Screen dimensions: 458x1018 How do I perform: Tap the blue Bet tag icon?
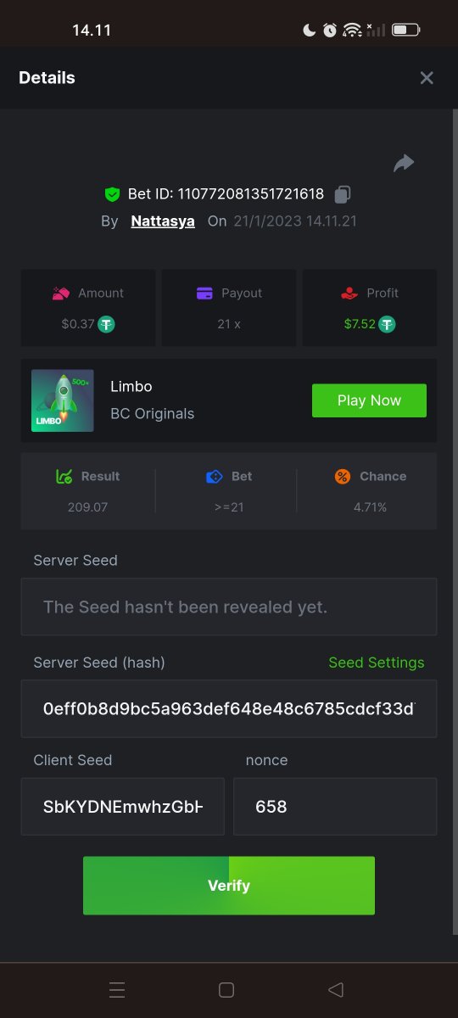pos(215,477)
